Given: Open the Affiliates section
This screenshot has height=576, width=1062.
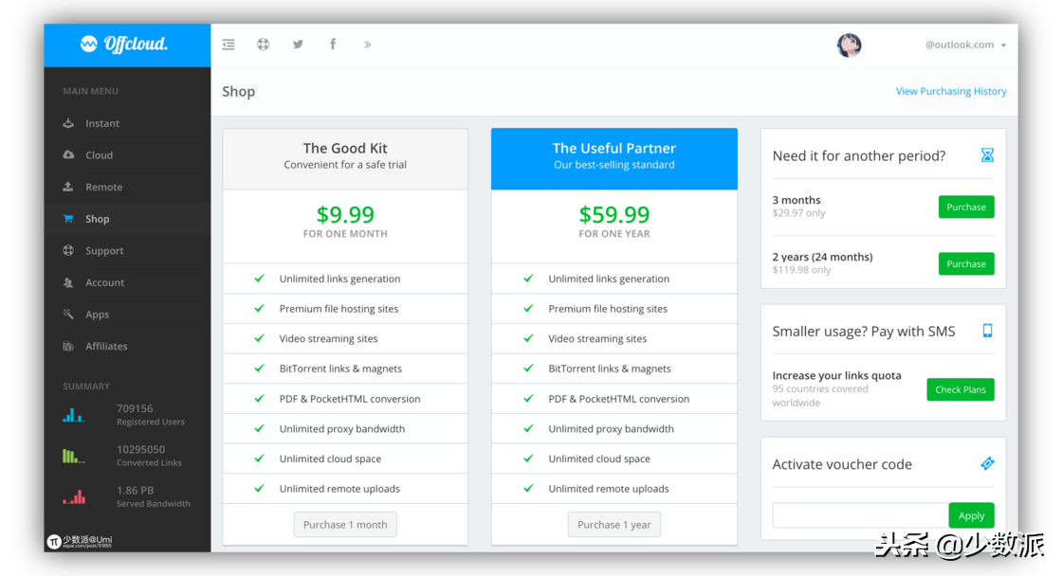Looking at the screenshot, I should (106, 346).
